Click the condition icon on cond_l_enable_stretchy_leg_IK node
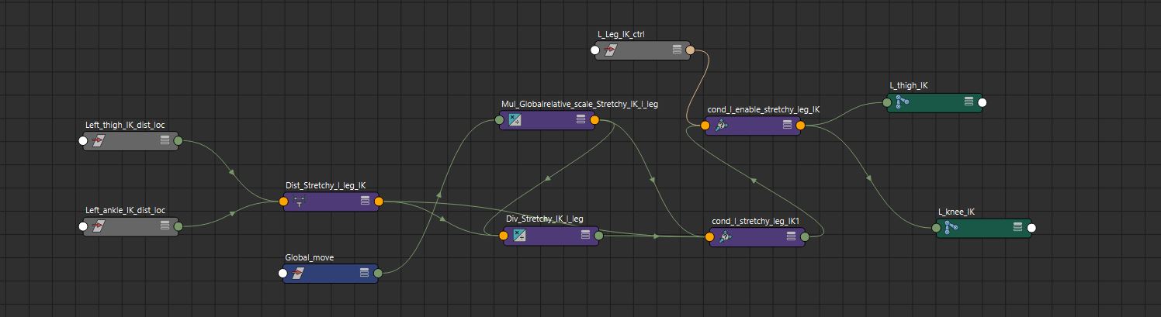Viewport: 1161px width, 317px height. (722, 125)
